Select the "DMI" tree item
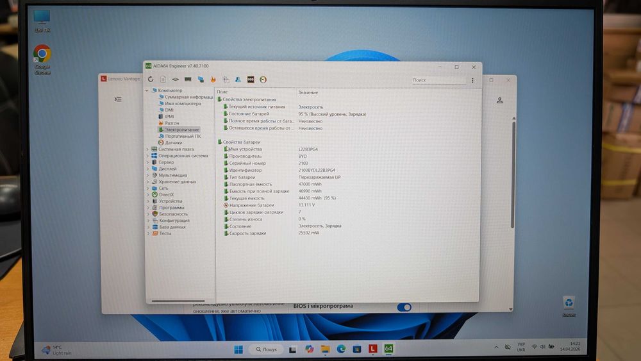 tap(167, 110)
